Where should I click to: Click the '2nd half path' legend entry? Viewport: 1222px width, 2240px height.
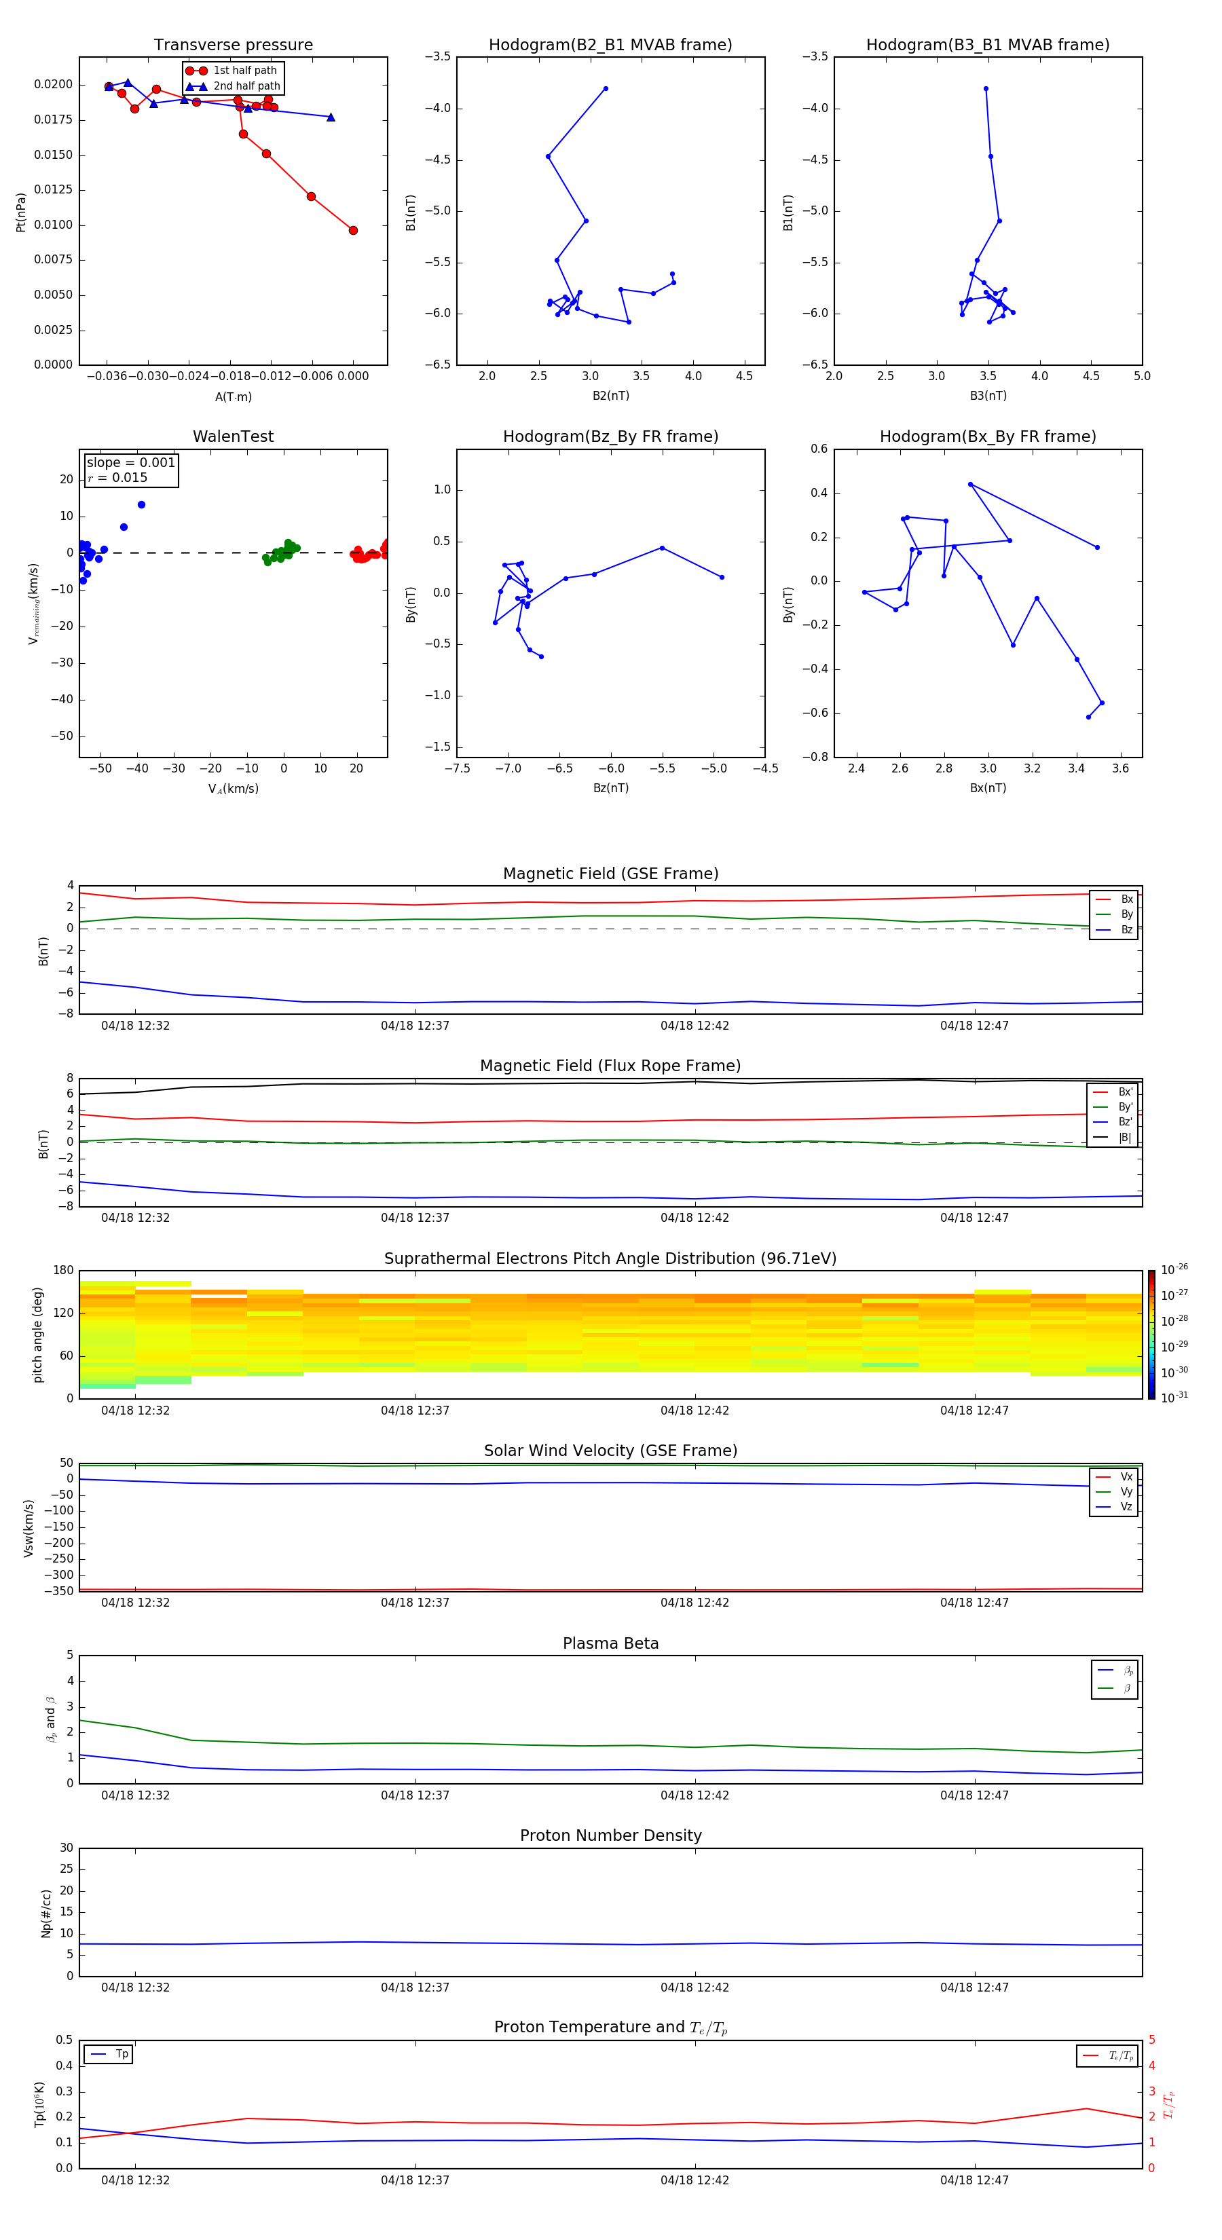tap(234, 86)
